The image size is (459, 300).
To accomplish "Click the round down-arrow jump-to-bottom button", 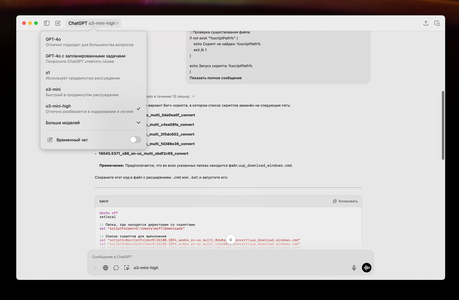I will (231, 239).
